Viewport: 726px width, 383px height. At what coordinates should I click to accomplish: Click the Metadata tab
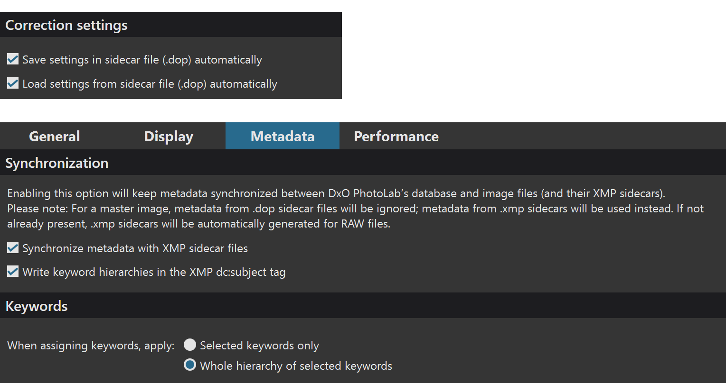coord(283,137)
